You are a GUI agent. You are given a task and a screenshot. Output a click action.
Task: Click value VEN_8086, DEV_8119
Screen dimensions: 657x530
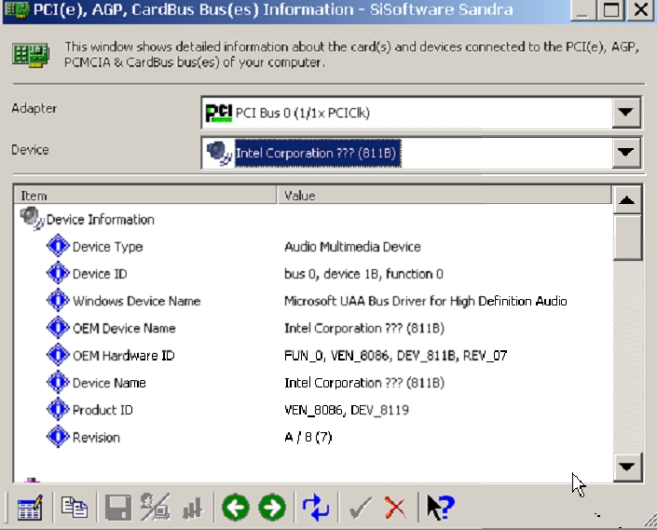point(347,410)
